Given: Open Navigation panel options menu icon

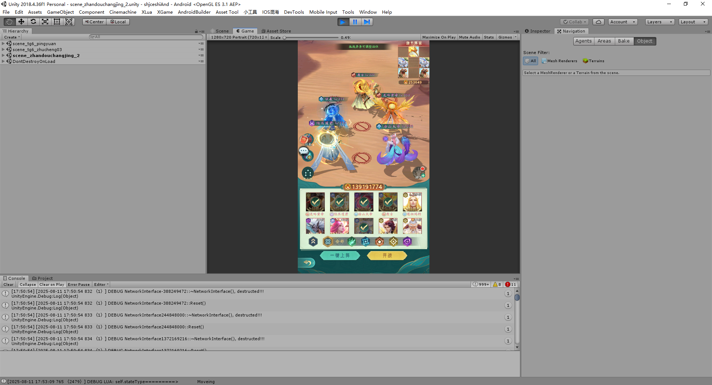Looking at the screenshot, I should click(707, 31).
